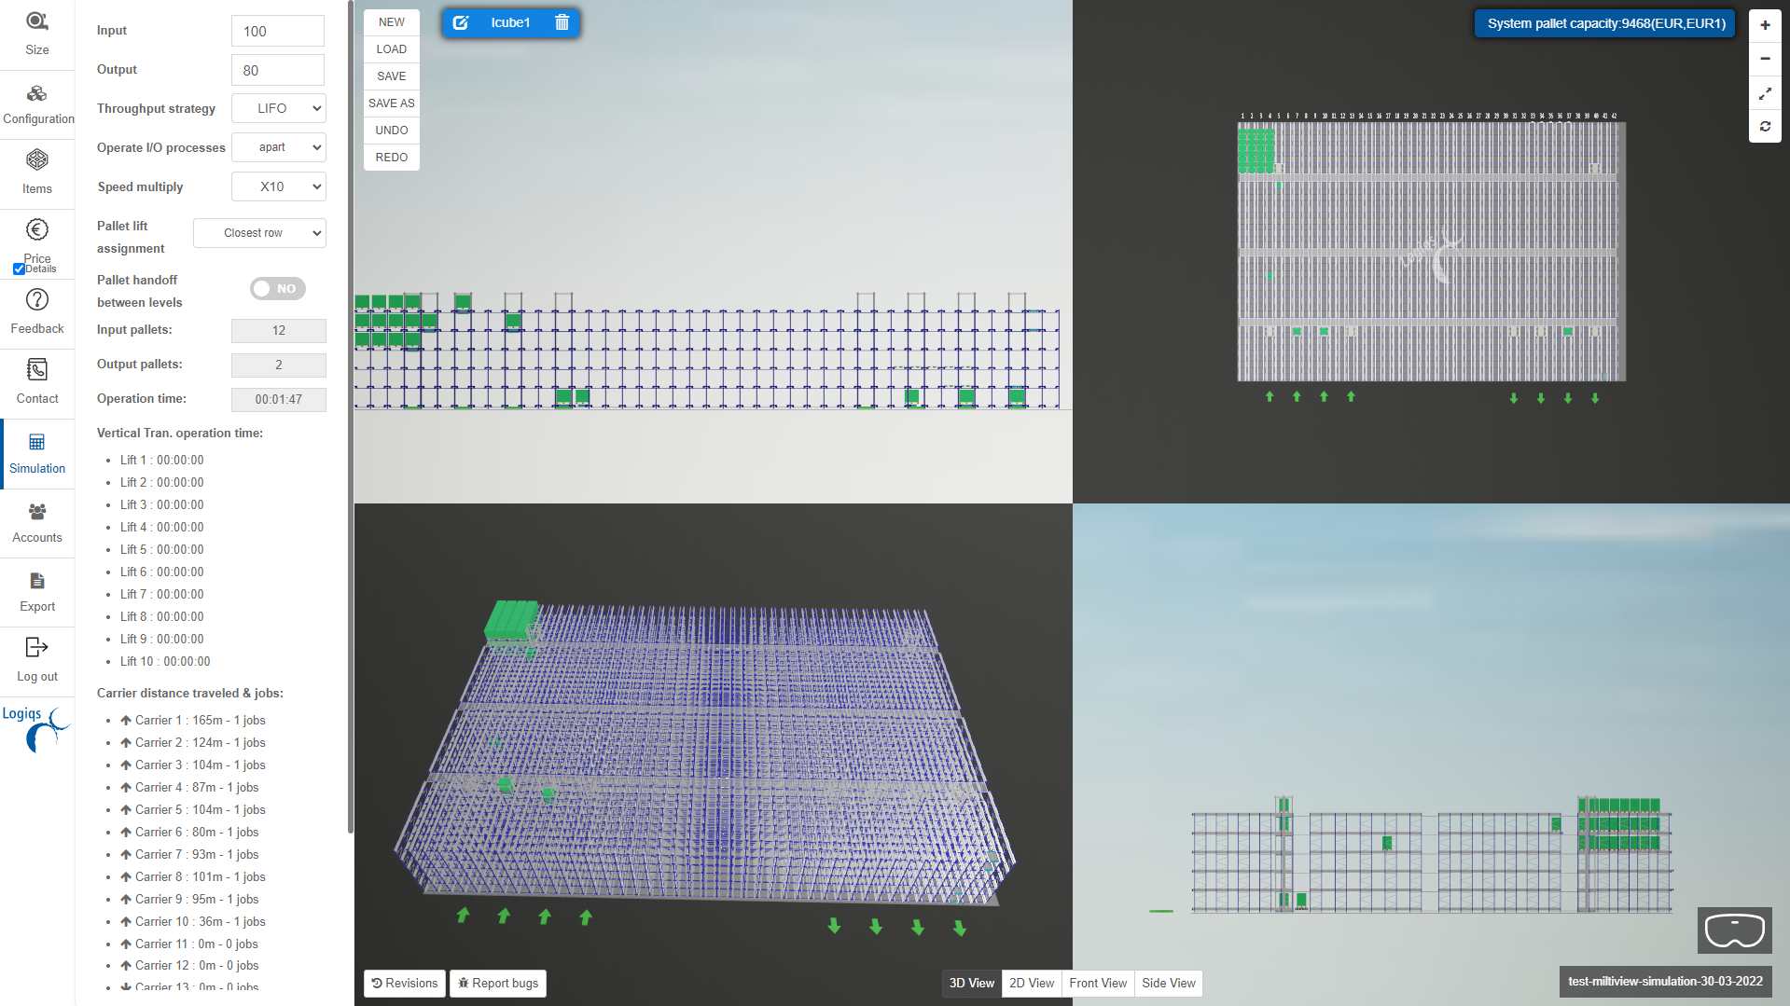Viewport: 1790px width, 1006px height.
Task: Open the Items panel
Action: pyautogui.click(x=36, y=172)
